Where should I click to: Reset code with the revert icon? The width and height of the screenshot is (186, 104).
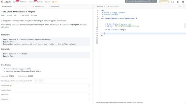coord(176,7)
